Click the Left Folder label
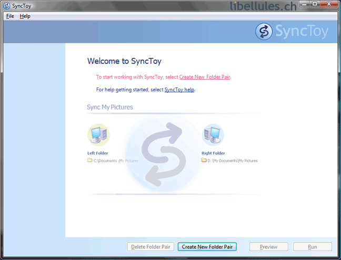 click(98, 153)
